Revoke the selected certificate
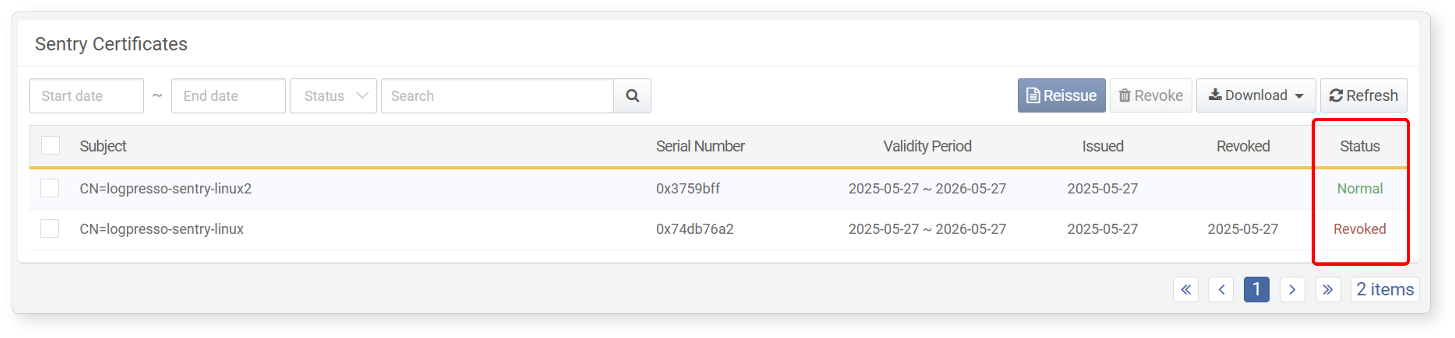 point(1150,96)
